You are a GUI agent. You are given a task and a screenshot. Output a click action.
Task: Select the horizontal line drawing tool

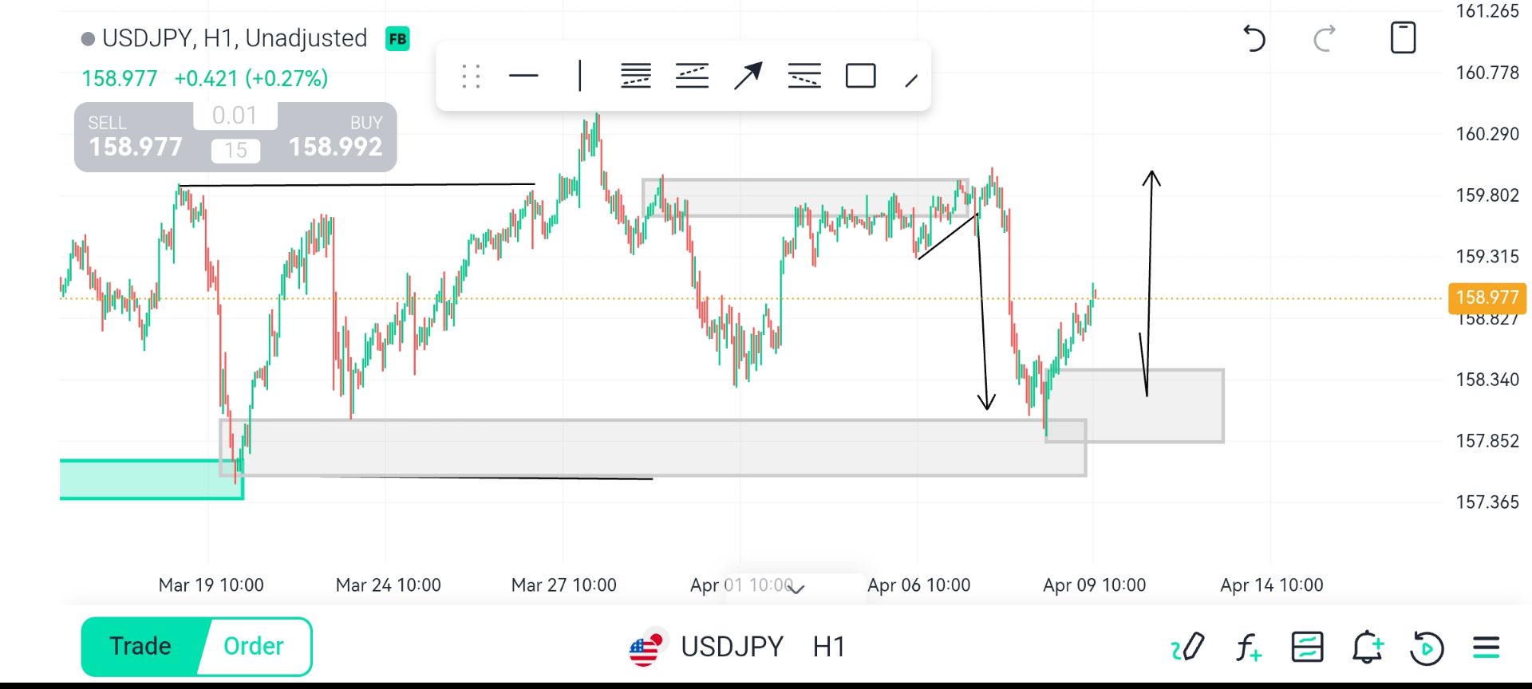pyautogui.click(x=523, y=77)
